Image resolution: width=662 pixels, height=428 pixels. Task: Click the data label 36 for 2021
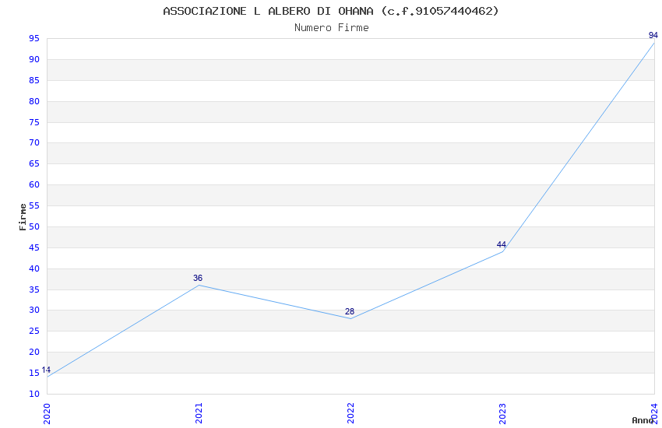(x=198, y=278)
